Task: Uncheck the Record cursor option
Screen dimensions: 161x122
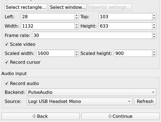Action: (7, 62)
